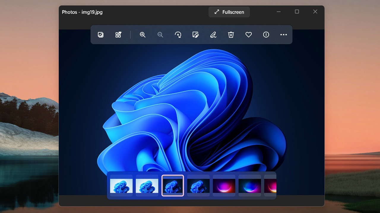
Task: Enter Fullscreen mode
Action: pyautogui.click(x=229, y=12)
